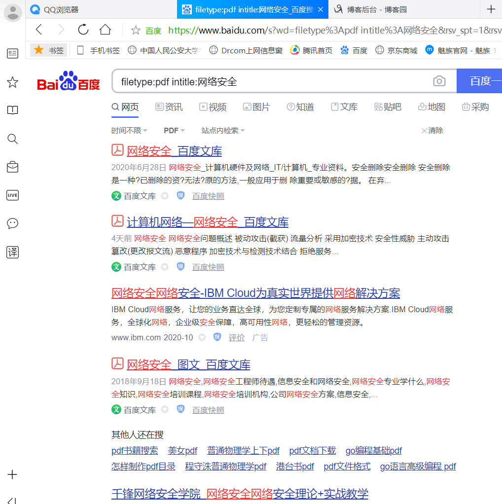Click the browser address bar URL
The height and width of the screenshot is (504, 502).
point(334,30)
